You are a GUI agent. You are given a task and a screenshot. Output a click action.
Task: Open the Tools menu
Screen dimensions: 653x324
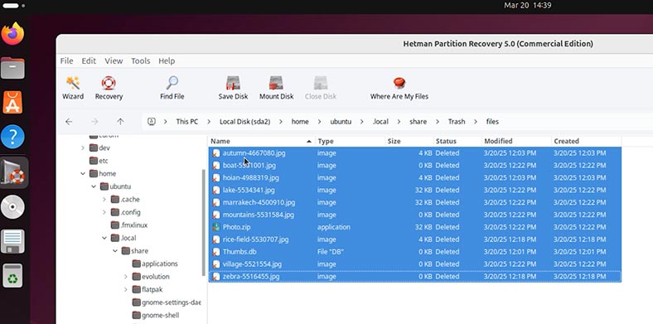(140, 60)
